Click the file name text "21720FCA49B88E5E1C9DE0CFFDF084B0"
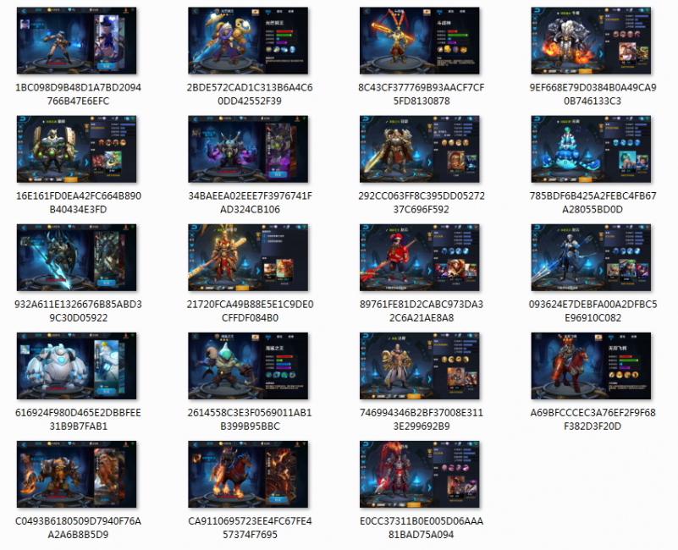Image resolution: width=678 pixels, height=550 pixels. coord(250,311)
